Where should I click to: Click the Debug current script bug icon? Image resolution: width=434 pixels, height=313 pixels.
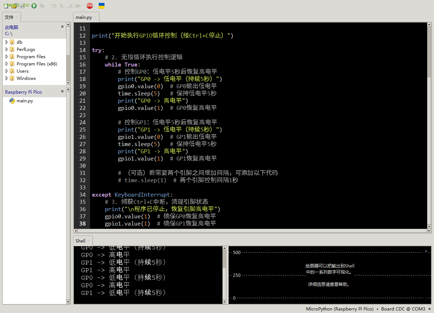coord(42,6)
